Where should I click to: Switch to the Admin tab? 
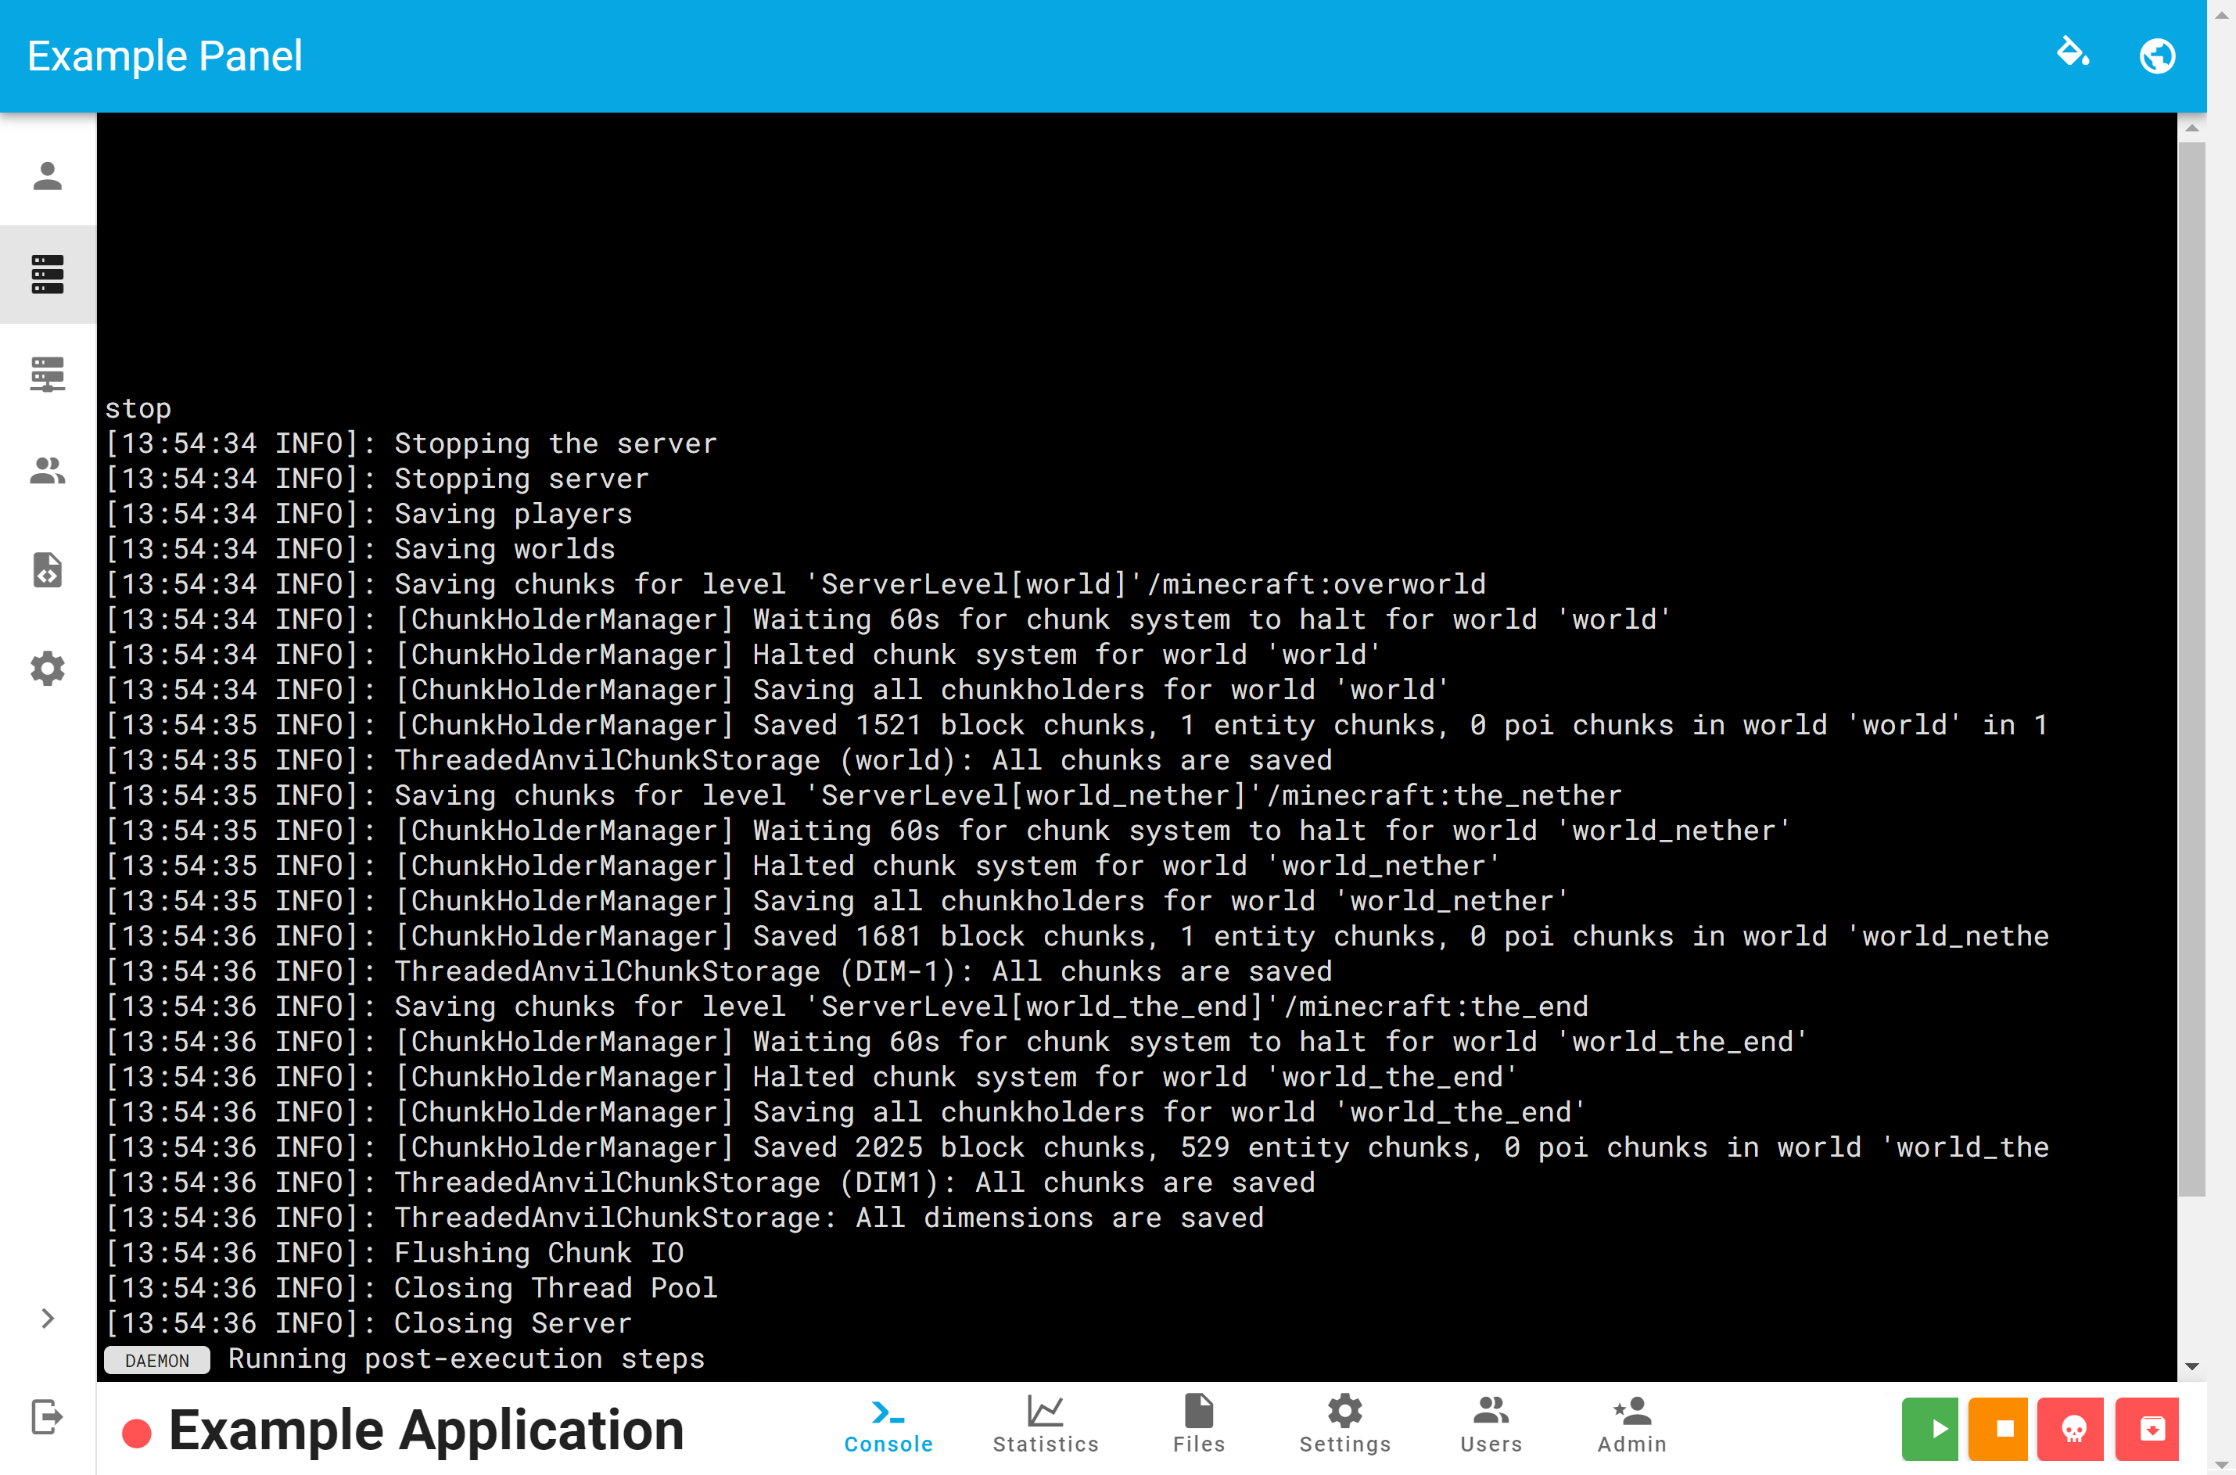[1631, 1423]
